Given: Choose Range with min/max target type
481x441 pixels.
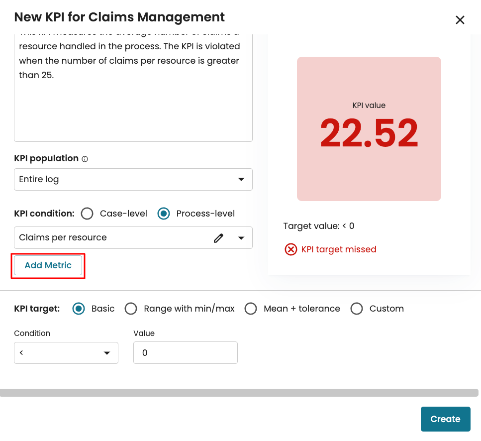Looking at the screenshot, I should (131, 309).
